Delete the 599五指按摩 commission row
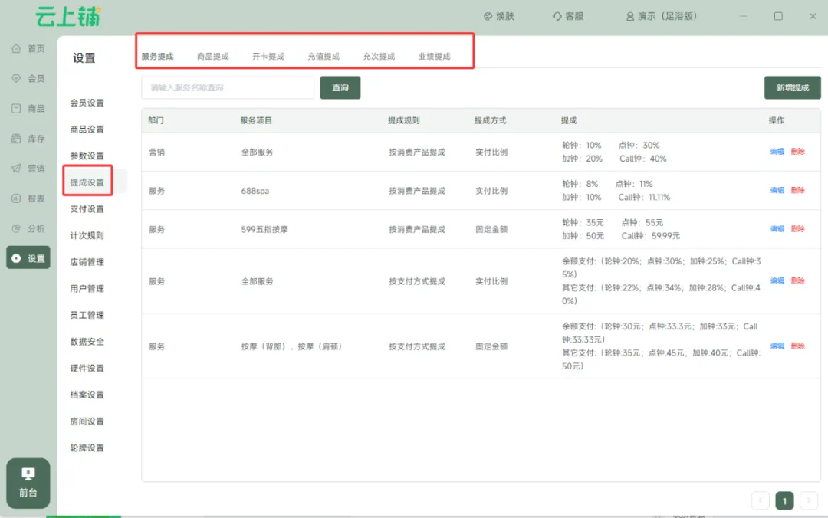Image resolution: width=828 pixels, height=518 pixels. pyautogui.click(x=797, y=229)
